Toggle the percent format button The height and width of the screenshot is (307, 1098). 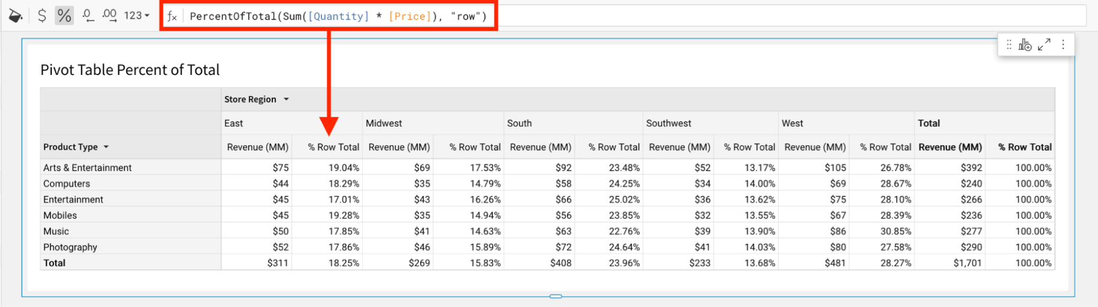tap(64, 16)
